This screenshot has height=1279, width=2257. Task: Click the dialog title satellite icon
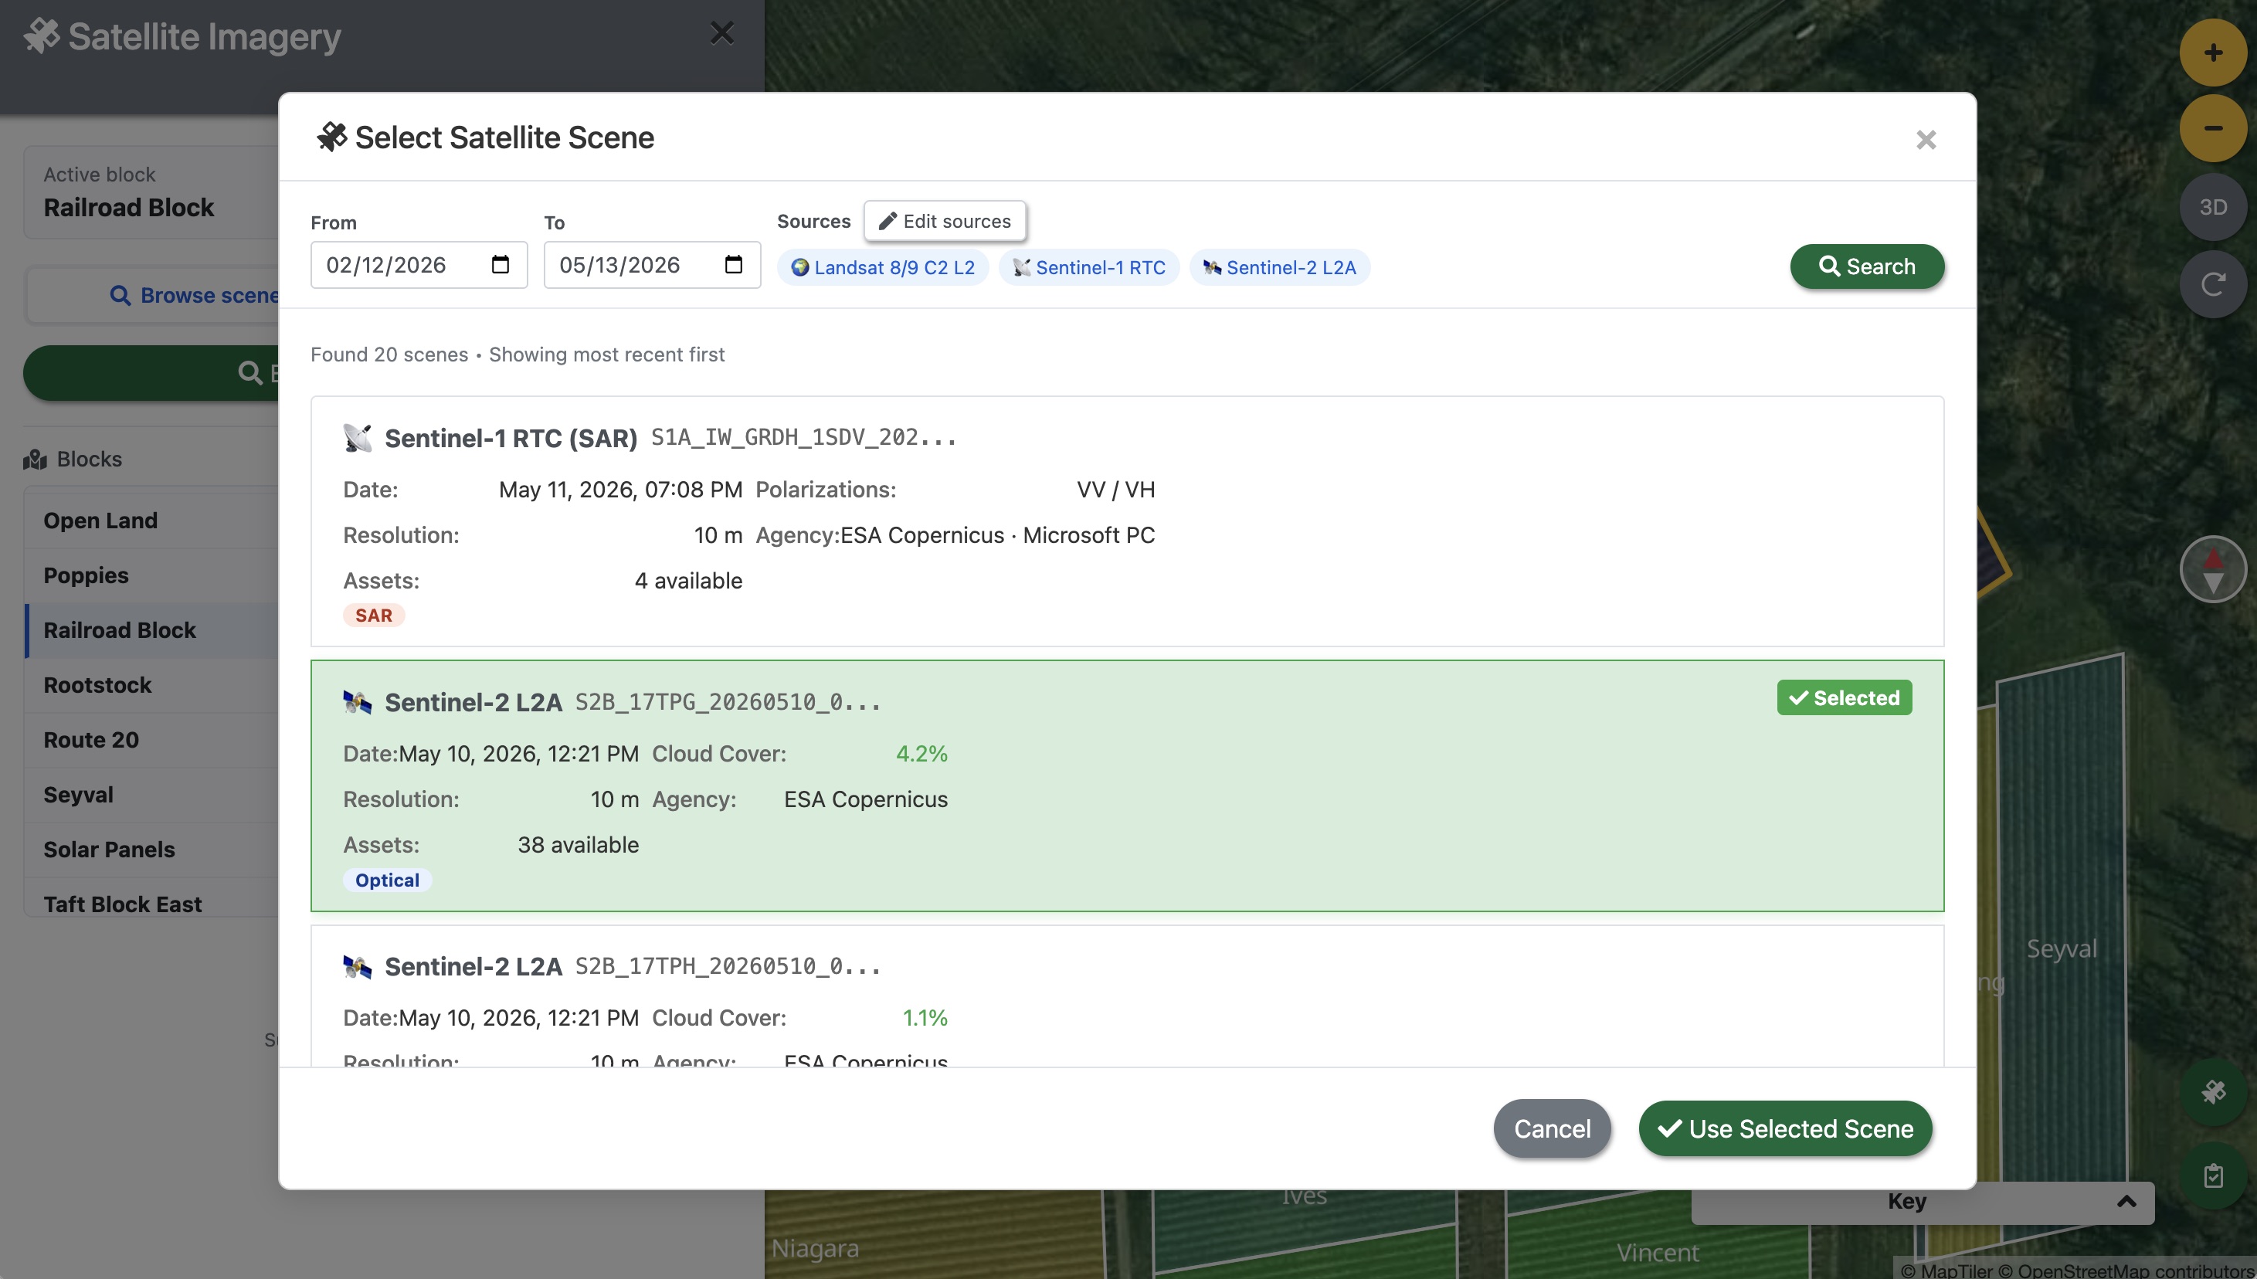[332, 137]
